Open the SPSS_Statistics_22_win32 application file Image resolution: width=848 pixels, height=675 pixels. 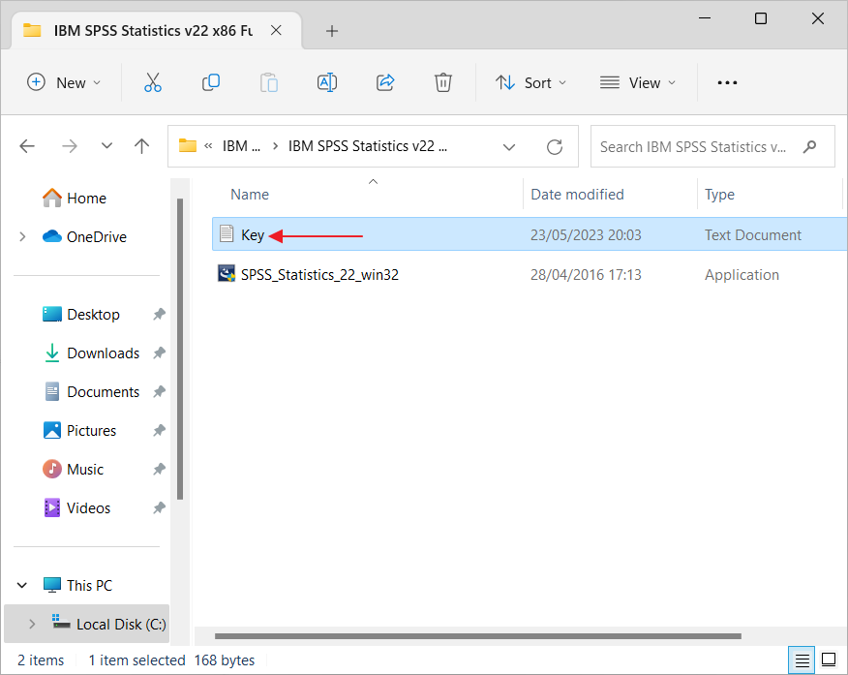point(319,275)
